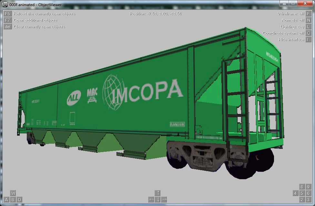
Task: Toggle wireframe with the F key button
Action: pos(308,14)
